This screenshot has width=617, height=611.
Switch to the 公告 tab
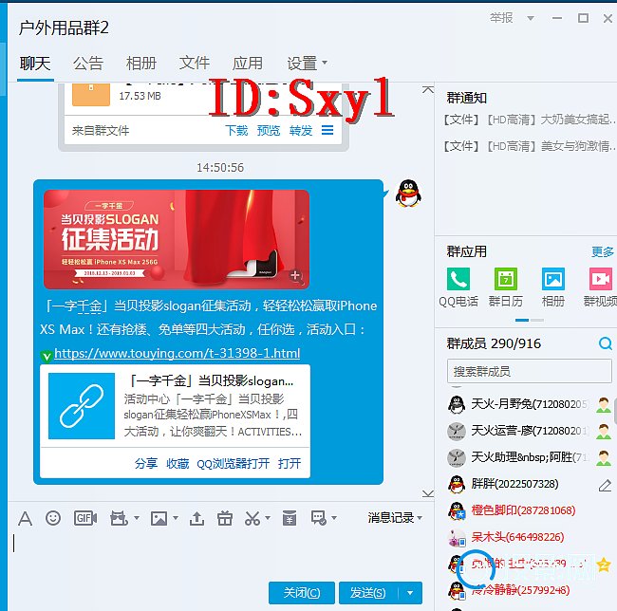point(88,63)
